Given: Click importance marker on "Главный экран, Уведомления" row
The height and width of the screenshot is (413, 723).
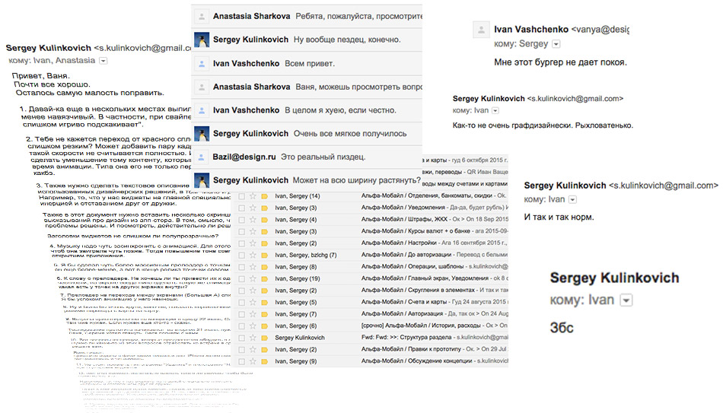Looking at the screenshot, I should pos(264,278).
